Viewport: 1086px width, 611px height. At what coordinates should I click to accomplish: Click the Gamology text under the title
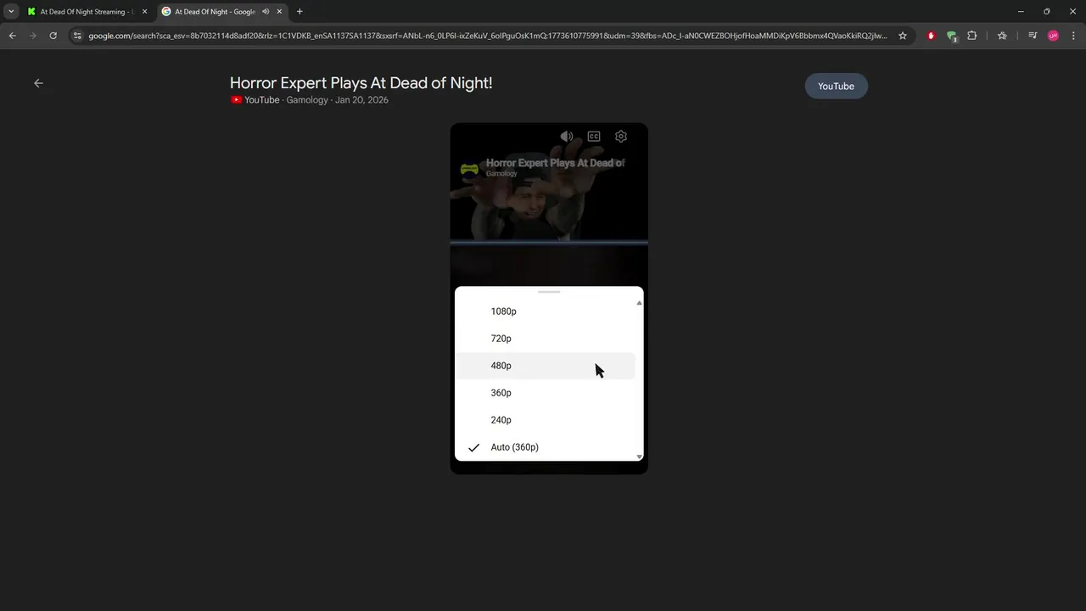pyautogui.click(x=307, y=100)
